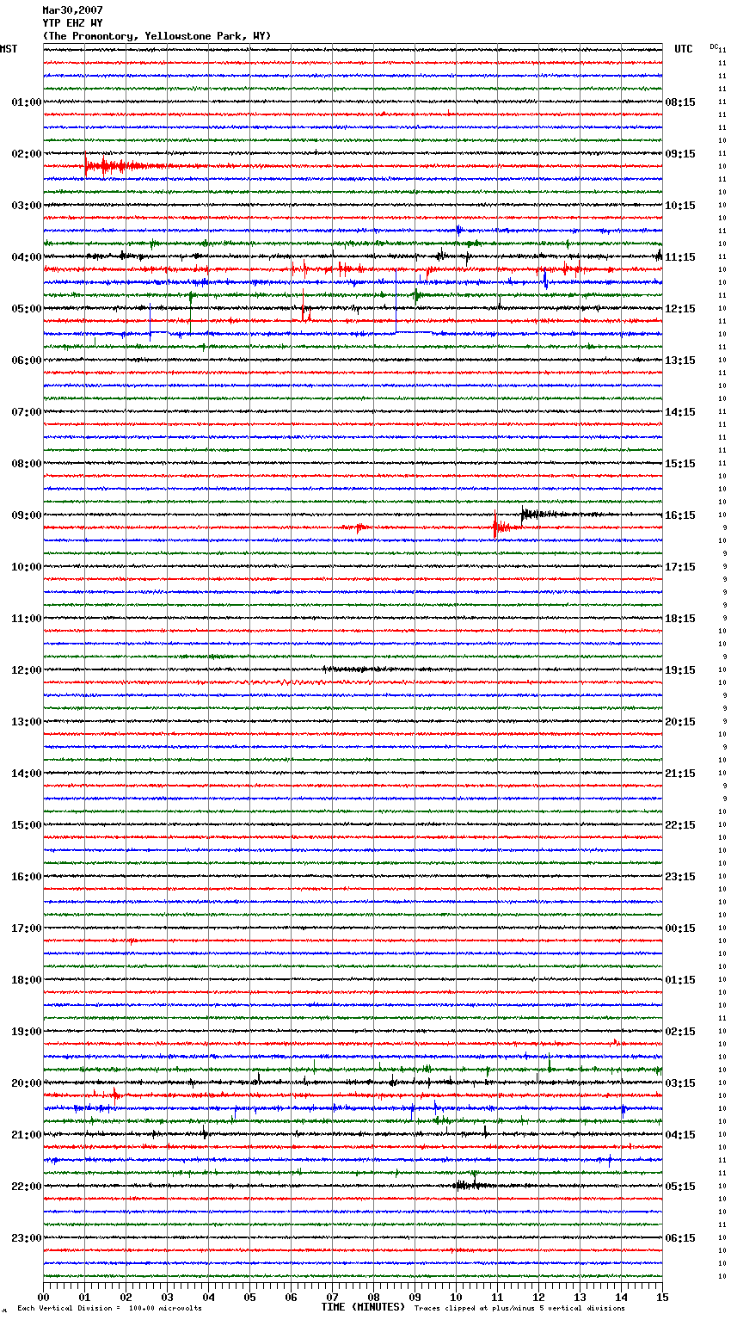The width and height of the screenshot is (731, 1320).
Task: Click the 12:00 MST time label
Action: click(26, 670)
